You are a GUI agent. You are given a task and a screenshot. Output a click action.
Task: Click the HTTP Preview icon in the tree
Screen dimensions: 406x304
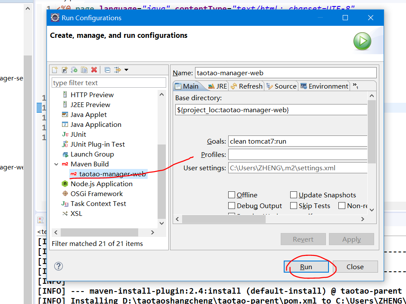click(x=65, y=95)
